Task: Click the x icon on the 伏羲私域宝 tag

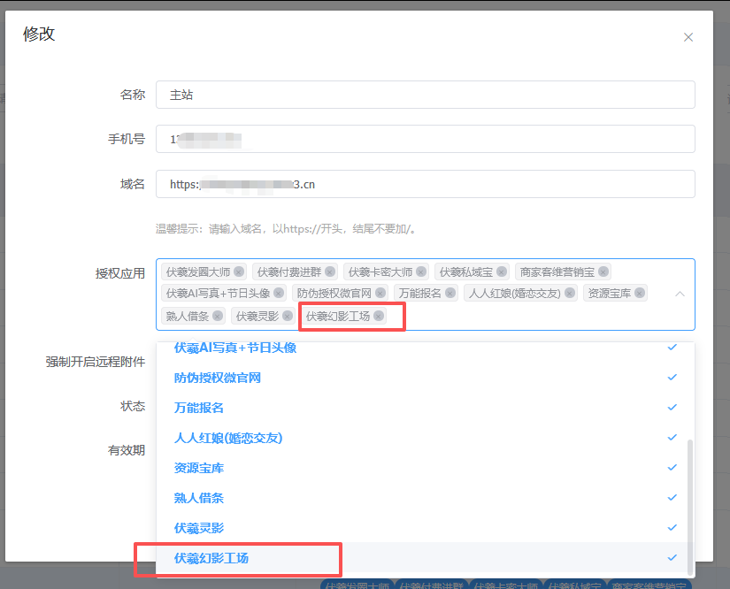Action: pyautogui.click(x=502, y=272)
